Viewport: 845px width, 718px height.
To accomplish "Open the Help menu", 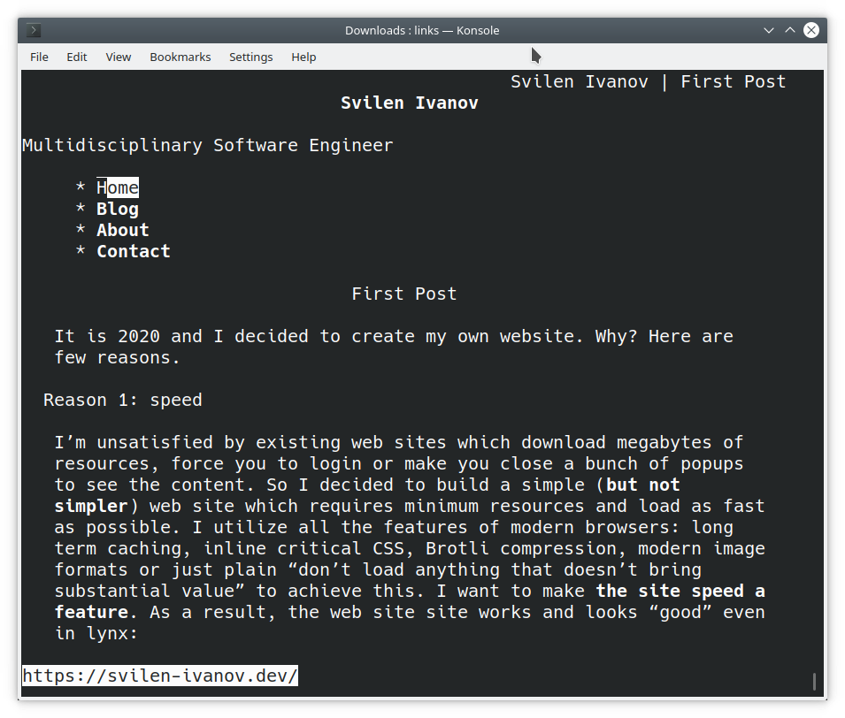I will 303,57.
